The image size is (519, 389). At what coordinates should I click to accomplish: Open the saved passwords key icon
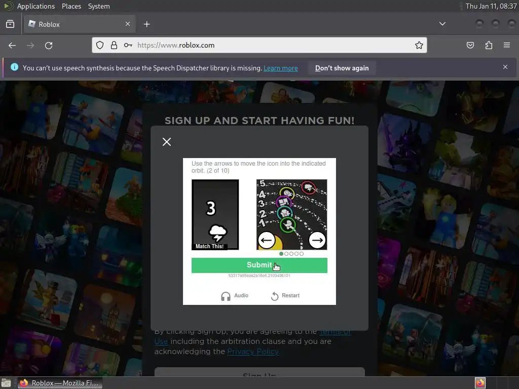coord(128,45)
